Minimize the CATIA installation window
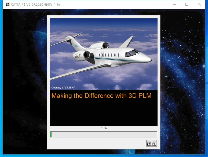This screenshot has height=157, width=208. point(175,4)
